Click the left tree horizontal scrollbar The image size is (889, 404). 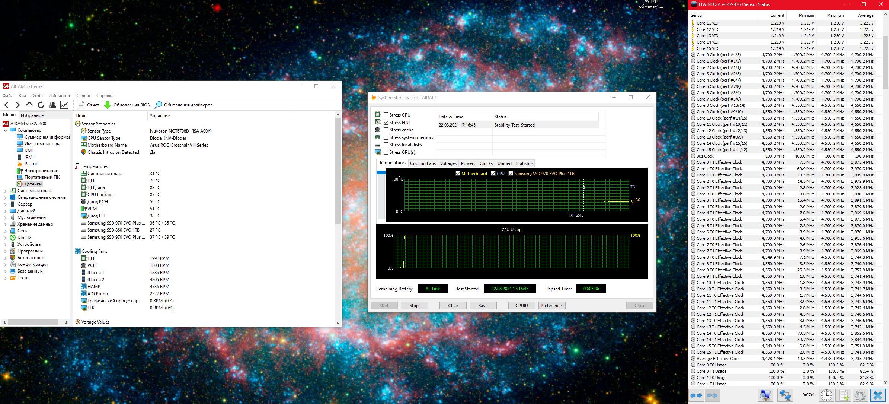pos(33,322)
